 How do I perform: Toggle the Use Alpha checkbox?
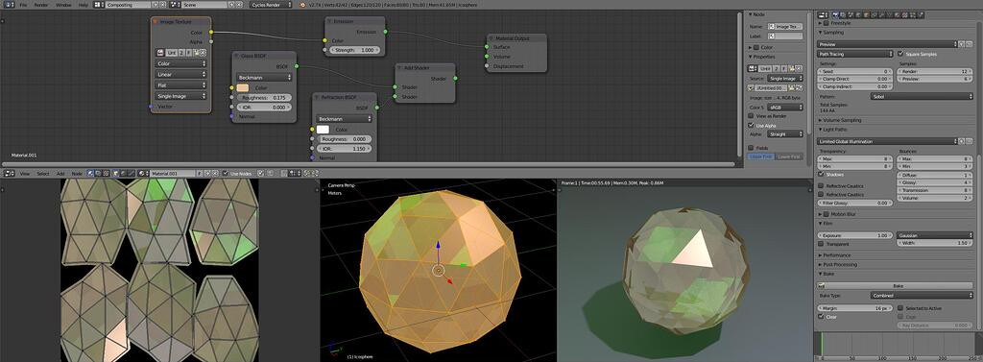(x=751, y=126)
